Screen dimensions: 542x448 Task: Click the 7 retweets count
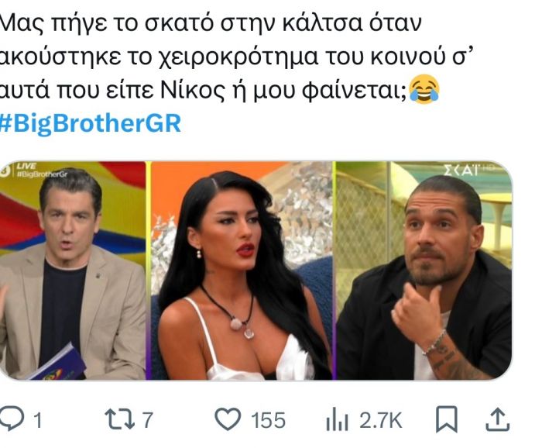(148, 420)
